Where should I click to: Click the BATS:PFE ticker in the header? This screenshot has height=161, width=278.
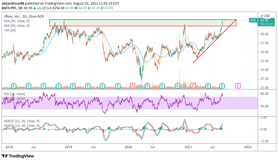coord(9,8)
